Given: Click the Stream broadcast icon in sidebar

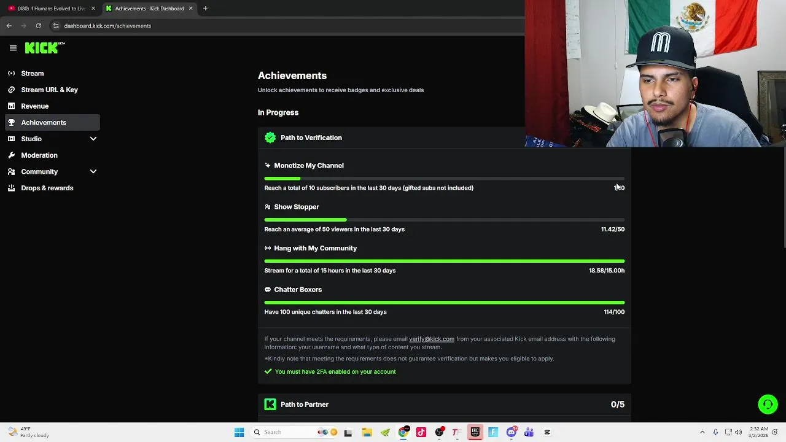Looking at the screenshot, I should 11,73.
